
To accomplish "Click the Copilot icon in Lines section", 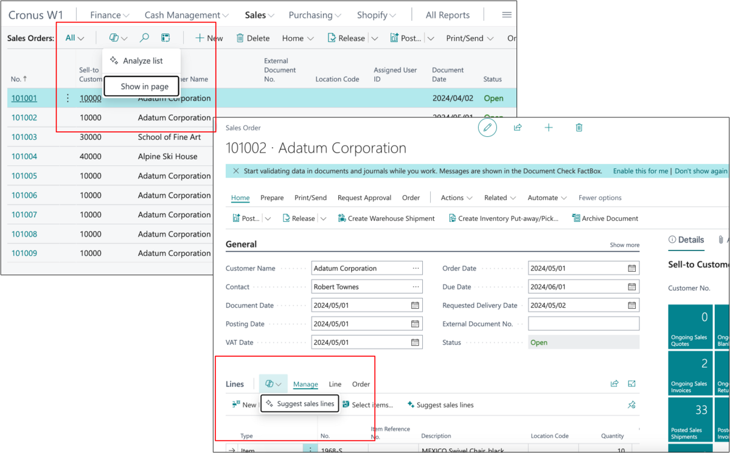I will tap(273, 384).
